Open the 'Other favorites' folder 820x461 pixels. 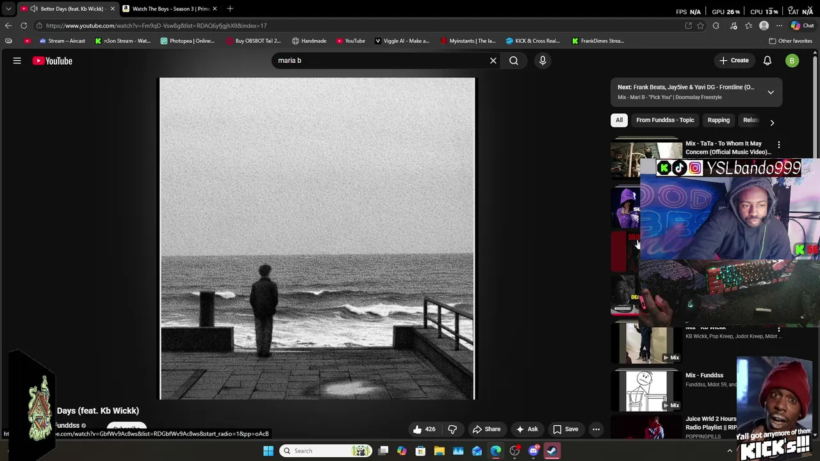pos(791,41)
